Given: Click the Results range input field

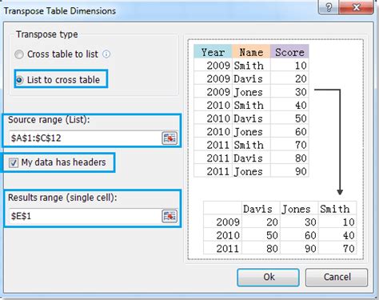Looking at the screenshot, I should click(86, 216).
